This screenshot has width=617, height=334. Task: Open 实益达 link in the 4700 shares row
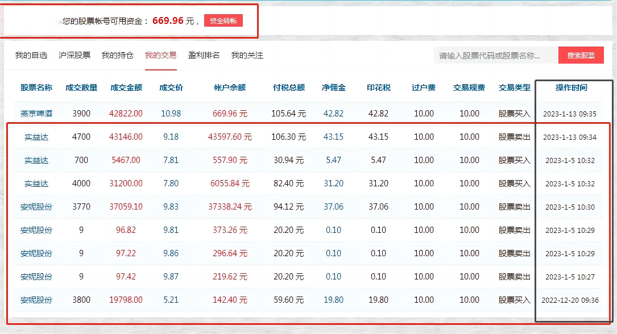pos(36,137)
